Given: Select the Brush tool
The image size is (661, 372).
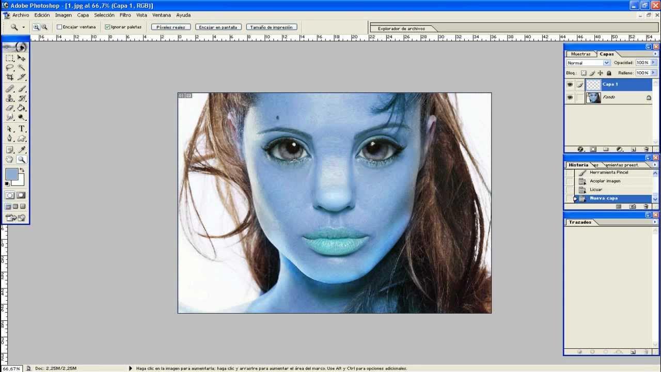Looking at the screenshot, I should tap(22, 89).
